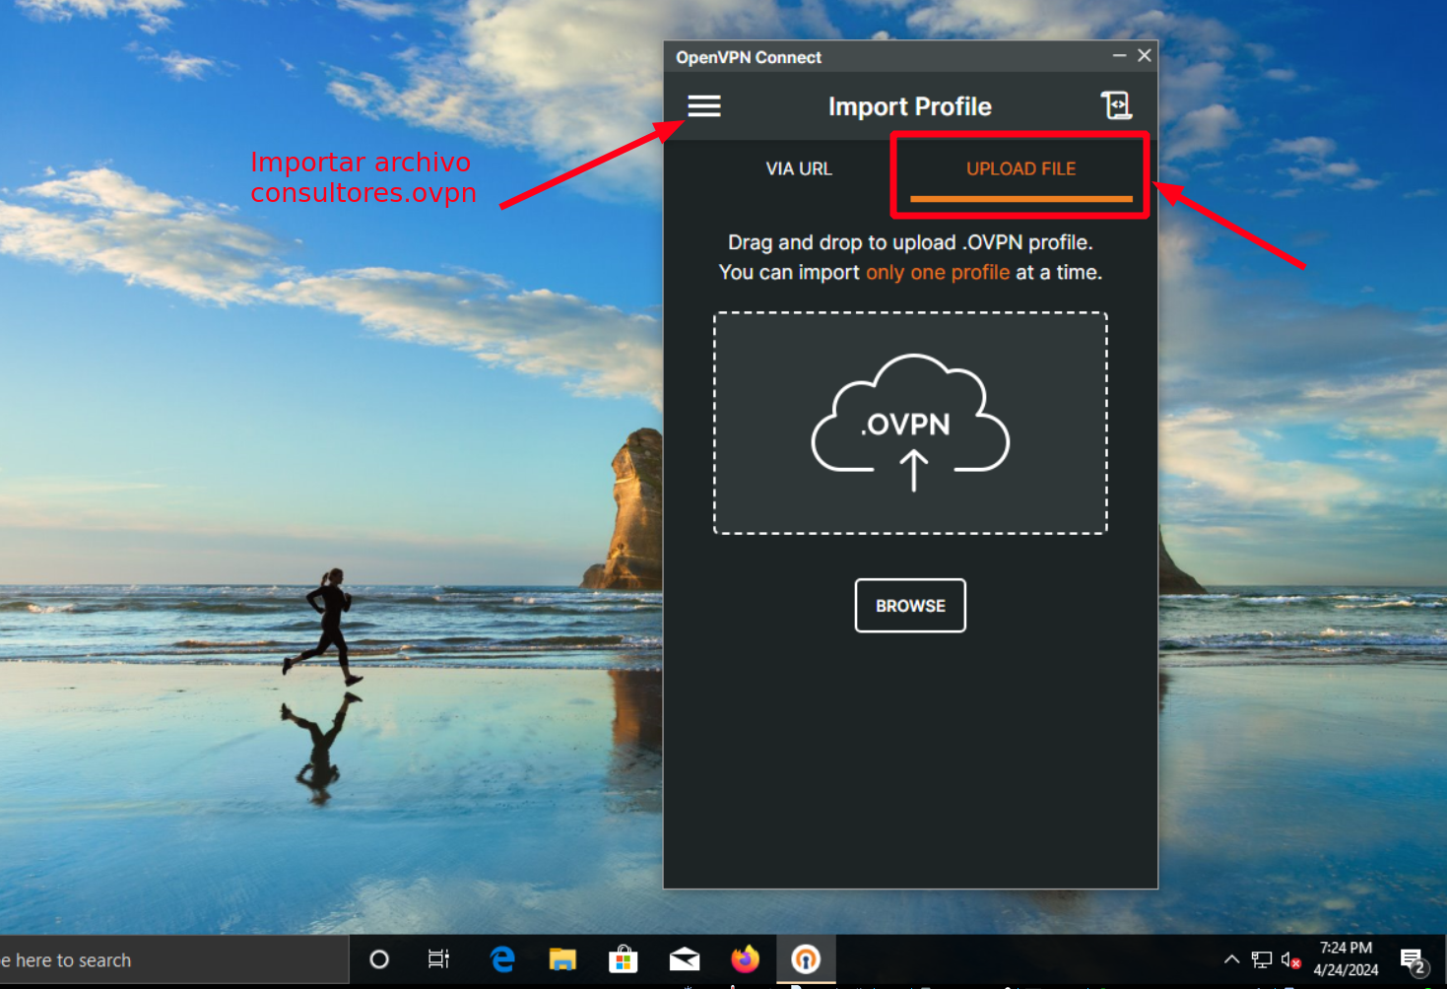Click the import log icon beside Import Profile
This screenshot has height=989, width=1447.
point(1115,105)
